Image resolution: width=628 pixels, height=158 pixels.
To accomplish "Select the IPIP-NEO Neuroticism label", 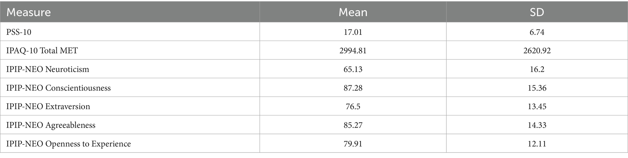I will click(x=48, y=69).
